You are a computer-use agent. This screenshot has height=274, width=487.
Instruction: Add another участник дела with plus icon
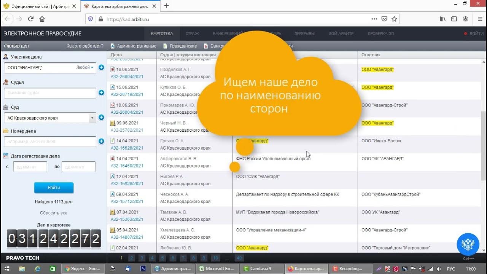(101, 67)
